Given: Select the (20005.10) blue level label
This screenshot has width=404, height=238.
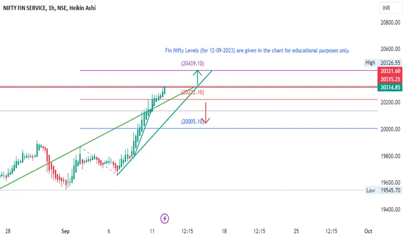Looking at the screenshot, I should [192, 122].
